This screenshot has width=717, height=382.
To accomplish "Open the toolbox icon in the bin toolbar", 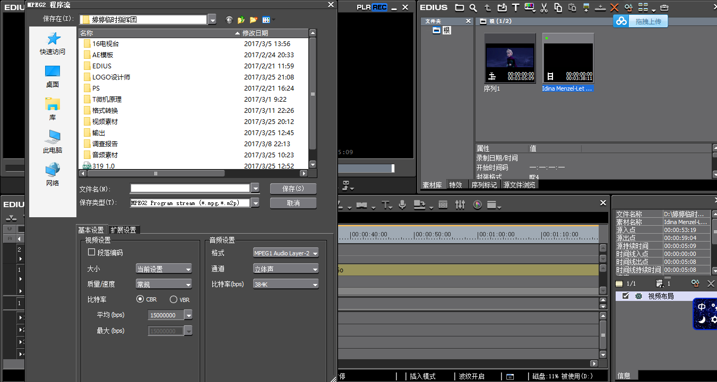I will (664, 7).
